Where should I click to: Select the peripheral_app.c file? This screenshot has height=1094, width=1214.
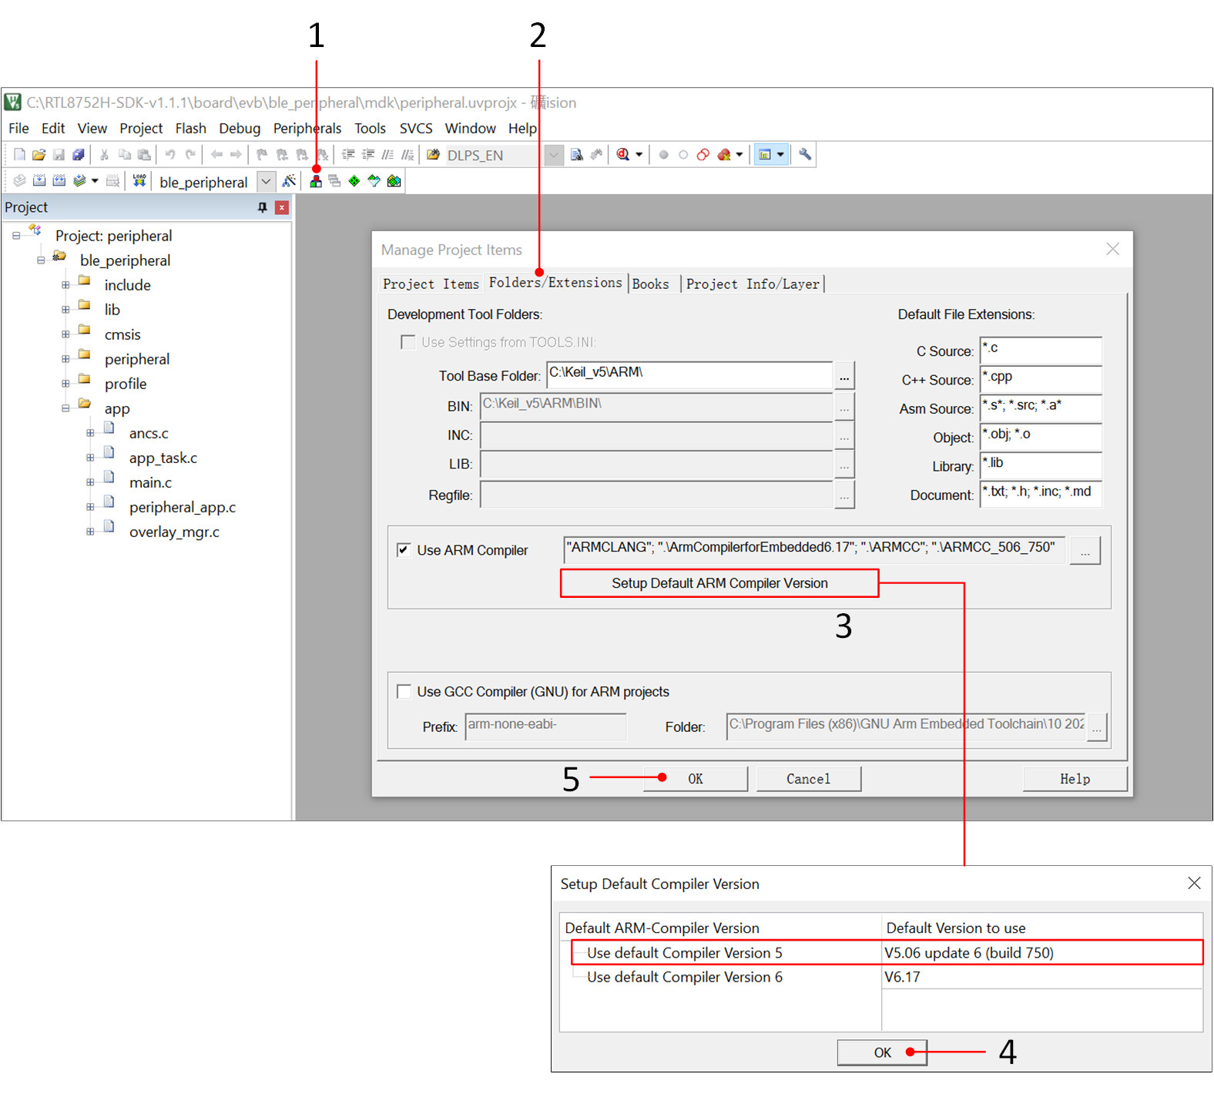[x=183, y=507]
